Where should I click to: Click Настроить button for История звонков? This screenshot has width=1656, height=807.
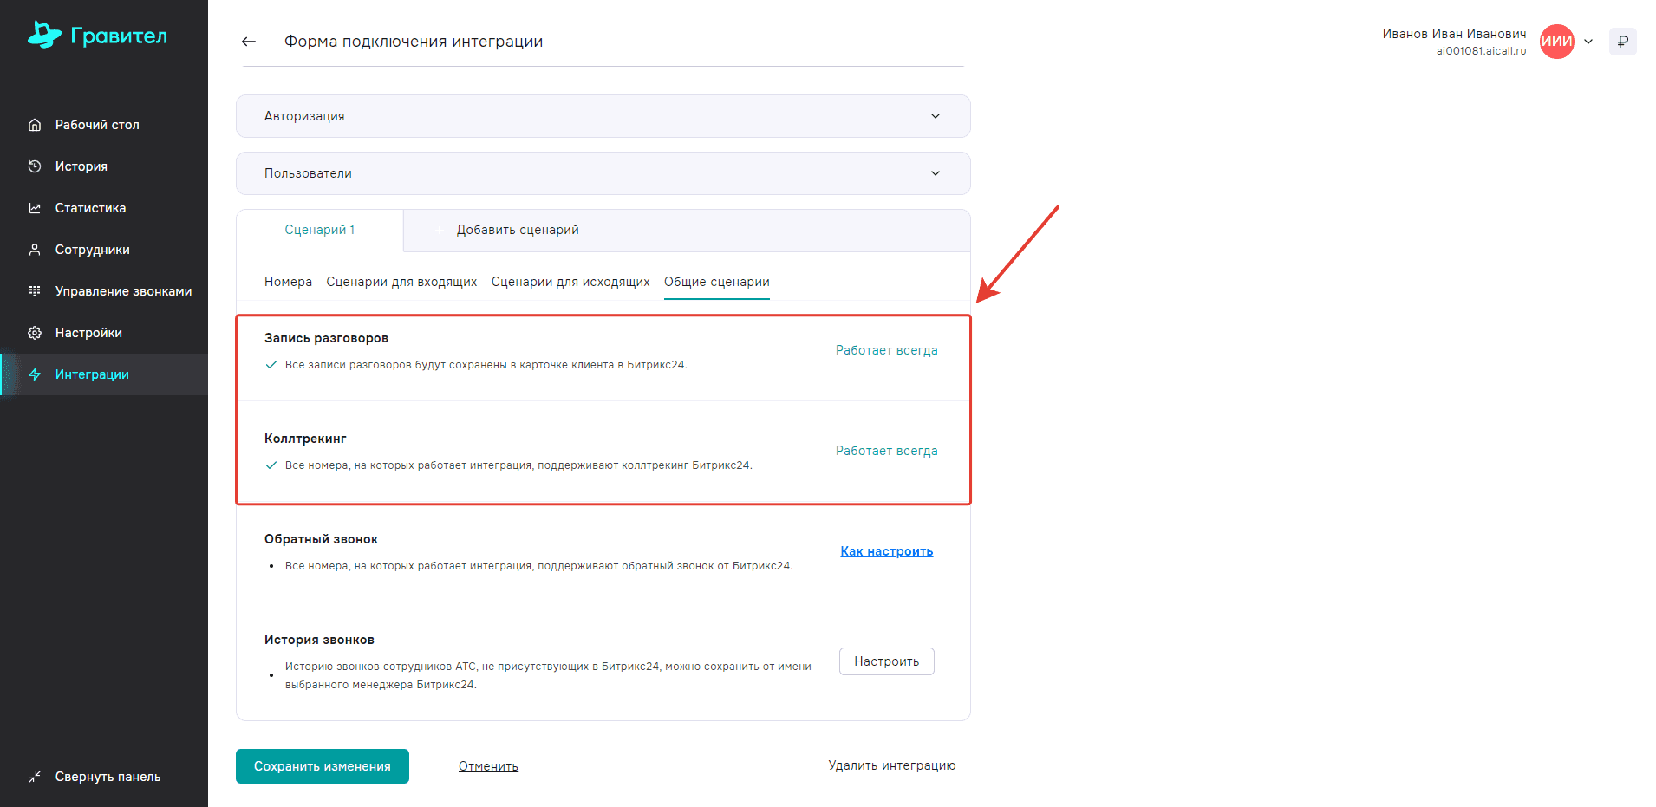[x=886, y=661]
